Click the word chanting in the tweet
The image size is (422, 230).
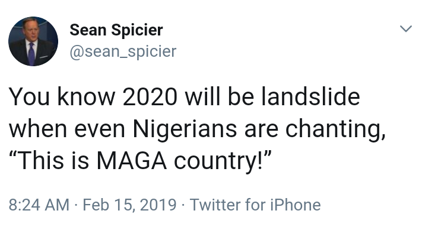(334, 129)
